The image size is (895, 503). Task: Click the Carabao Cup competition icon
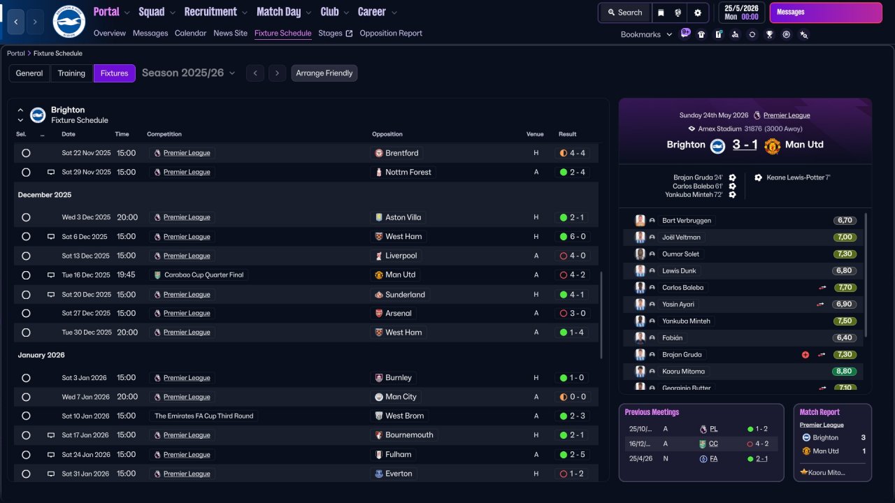point(157,275)
